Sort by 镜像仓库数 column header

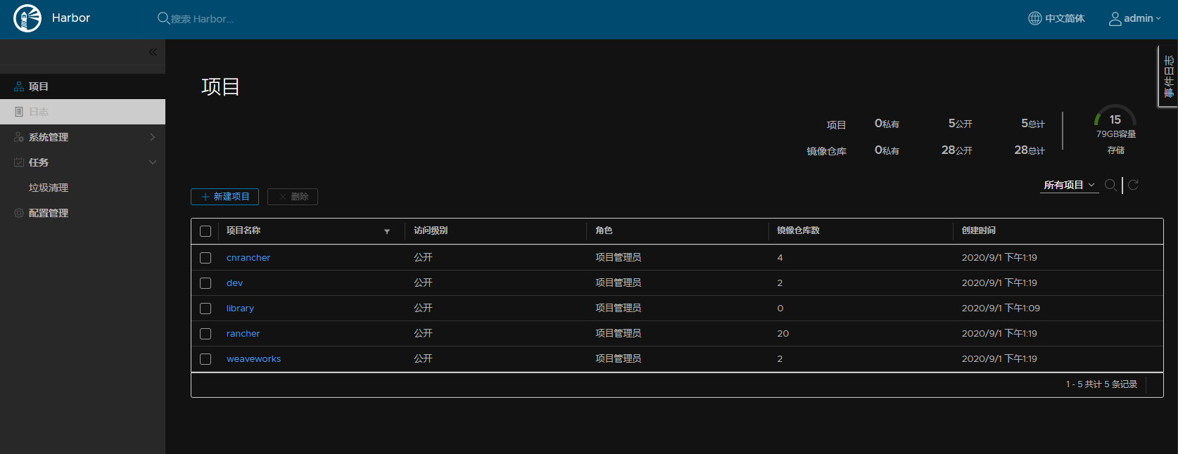(x=798, y=231)
